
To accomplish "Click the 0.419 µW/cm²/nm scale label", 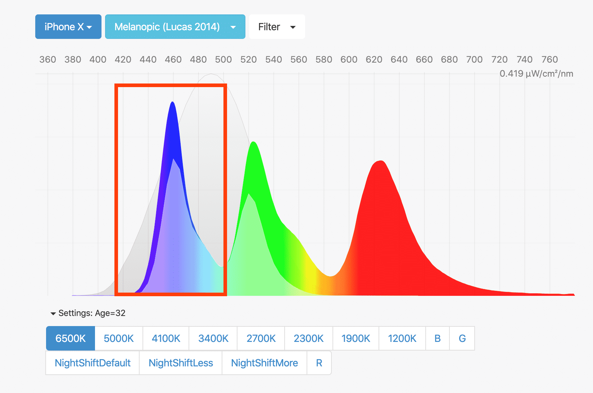I will 536,74.
